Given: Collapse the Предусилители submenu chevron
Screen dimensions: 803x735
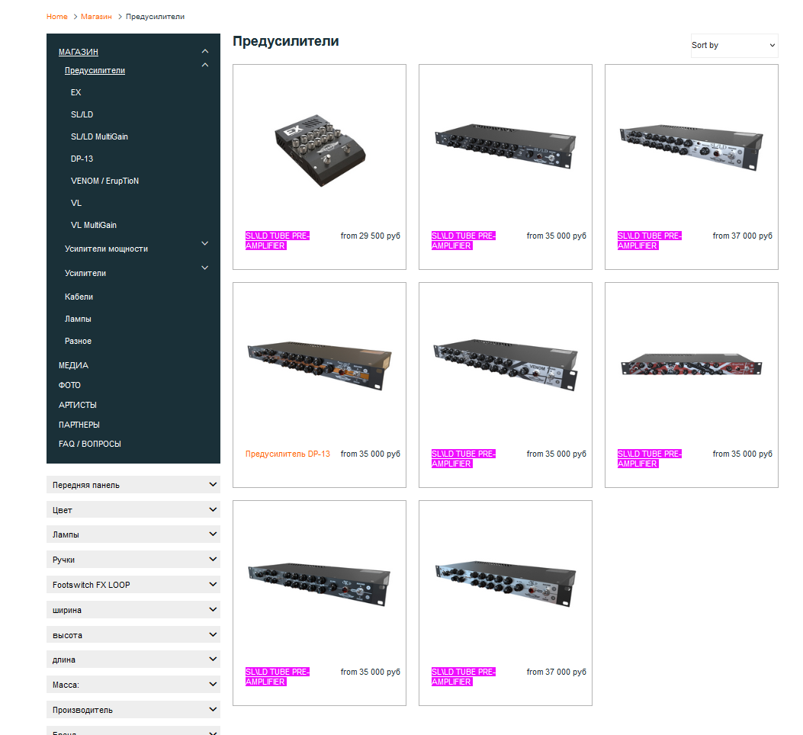Looking at the screenshot, I should (x=205, y=65).
